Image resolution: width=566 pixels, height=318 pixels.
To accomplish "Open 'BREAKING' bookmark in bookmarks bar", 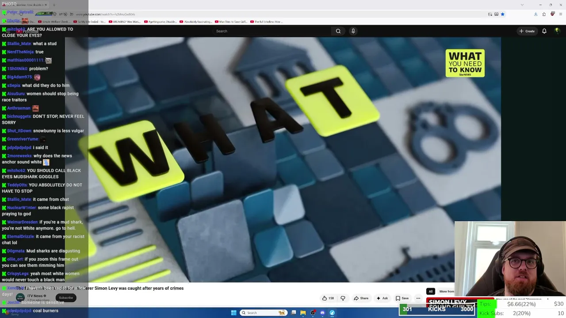I will click(125, 22).
